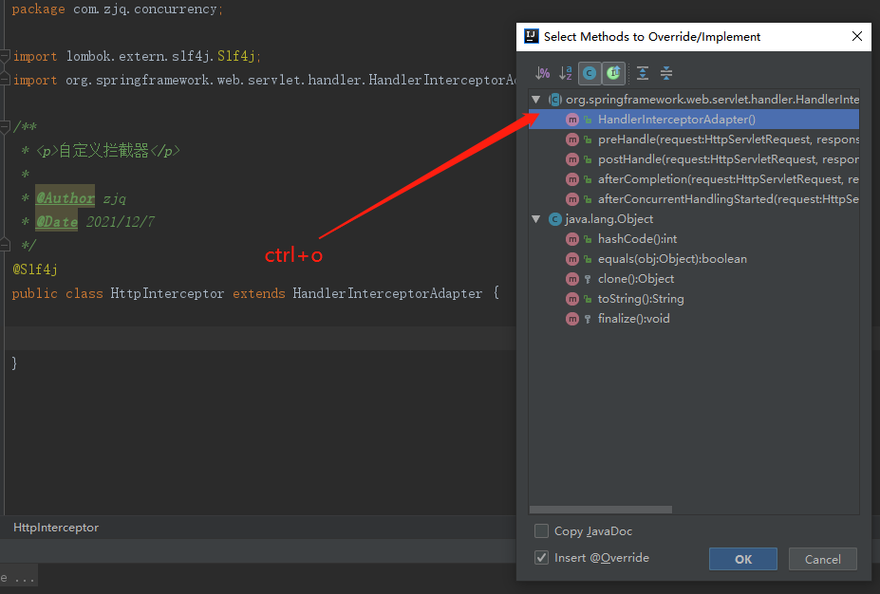Collapse the java.lang.Object node
The width and height of the screenshot is (880, 594).
pos(536,219)
